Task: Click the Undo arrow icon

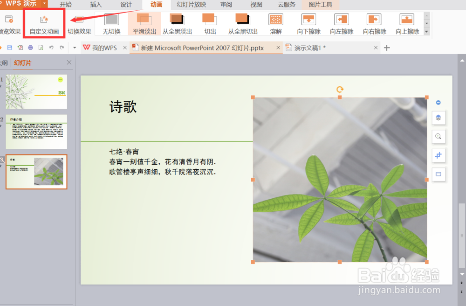Action: click(51, 48)
